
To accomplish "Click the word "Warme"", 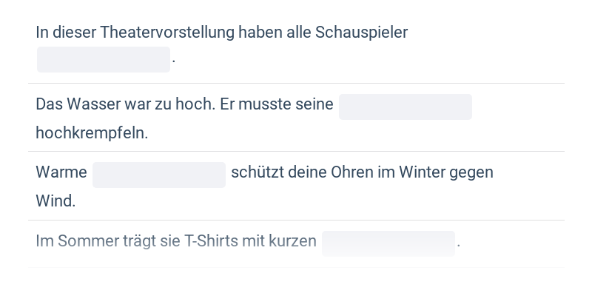I will click(61, 172).
